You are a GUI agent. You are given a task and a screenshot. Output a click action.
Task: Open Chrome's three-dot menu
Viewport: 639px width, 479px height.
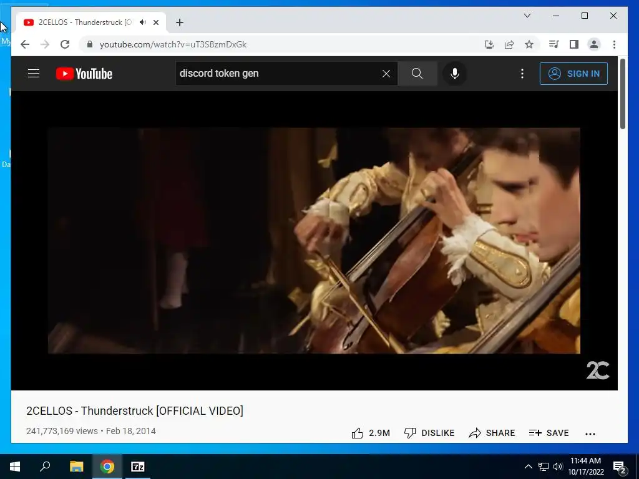pos(614,44)
